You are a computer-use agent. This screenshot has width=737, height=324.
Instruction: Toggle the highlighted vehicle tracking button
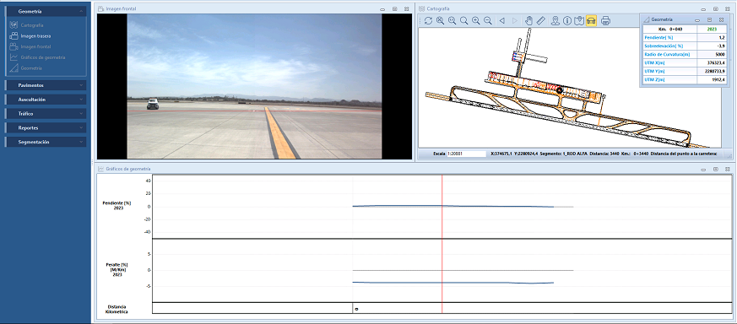click(x=591, y=20)
